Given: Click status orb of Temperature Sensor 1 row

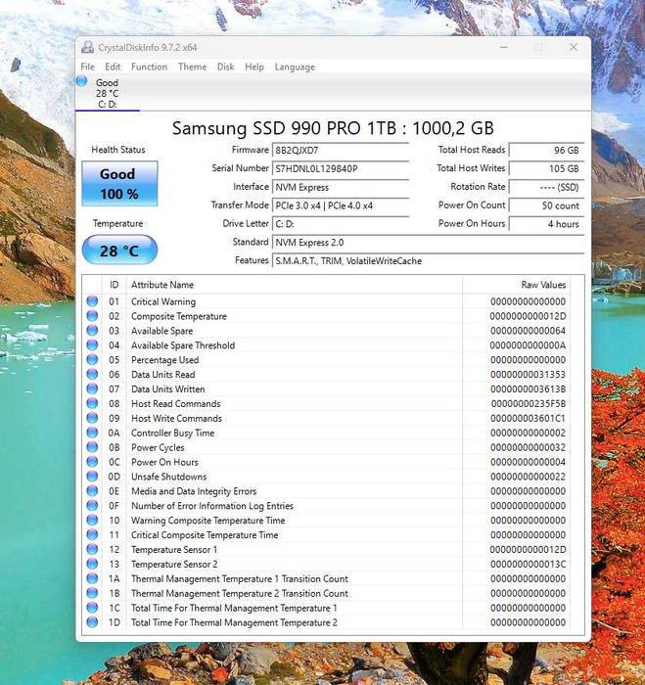Looking at the screenshot, I should [92, 549].
